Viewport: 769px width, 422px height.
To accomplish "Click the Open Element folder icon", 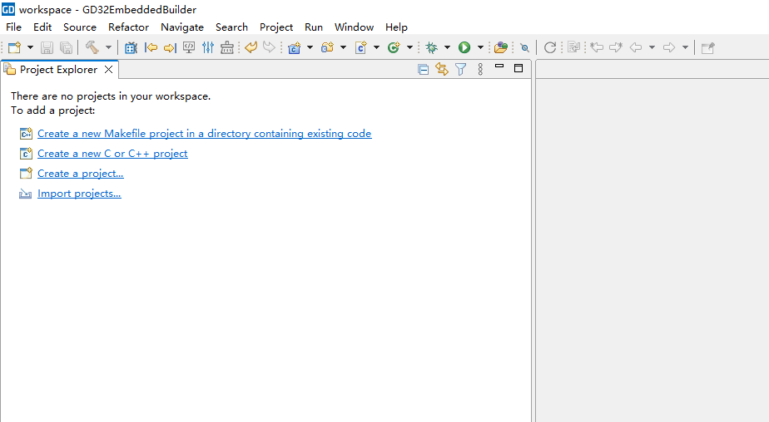I will [x=501, y=47].
